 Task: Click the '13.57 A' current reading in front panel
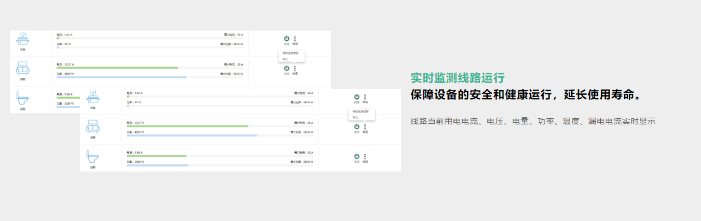click(x=139, y=122)
